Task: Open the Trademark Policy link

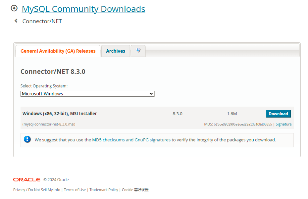Action: (104, 190)
